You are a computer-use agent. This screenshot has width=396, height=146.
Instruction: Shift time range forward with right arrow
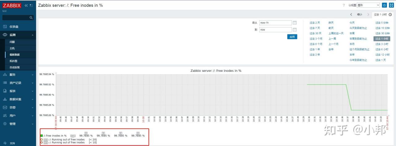[x=368, y=14]
